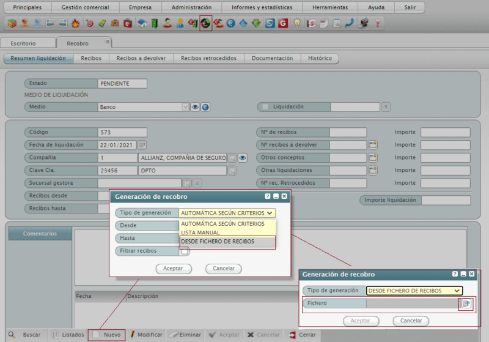
Task: Click the red question mark help icon
Action: click(x=378, y=23)
